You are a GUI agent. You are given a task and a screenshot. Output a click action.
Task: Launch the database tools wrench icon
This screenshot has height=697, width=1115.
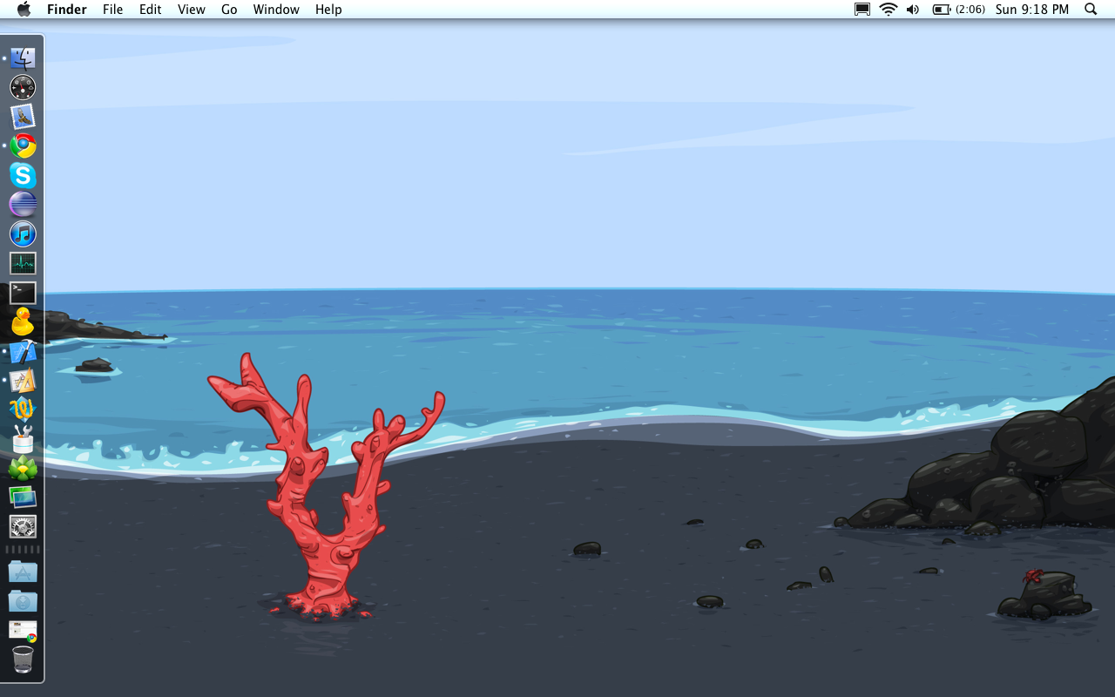coord(23,438)
